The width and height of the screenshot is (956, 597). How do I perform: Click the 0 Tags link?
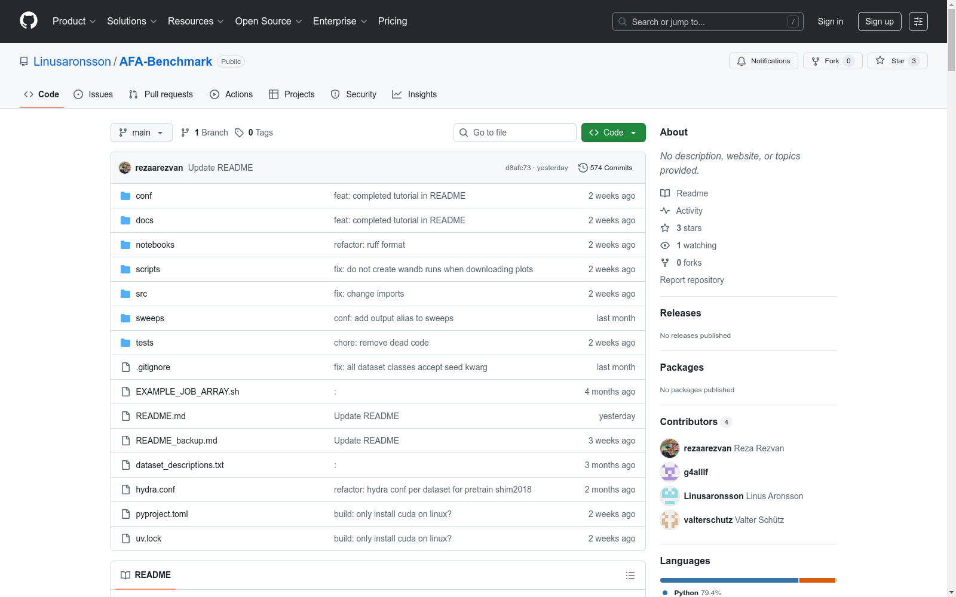pos(254,133)
